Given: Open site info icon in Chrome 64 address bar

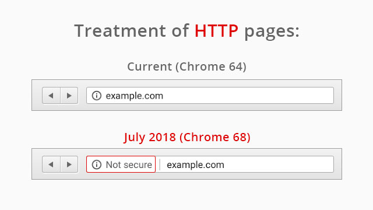Looking at the screenshot, I should click(97, 96).
